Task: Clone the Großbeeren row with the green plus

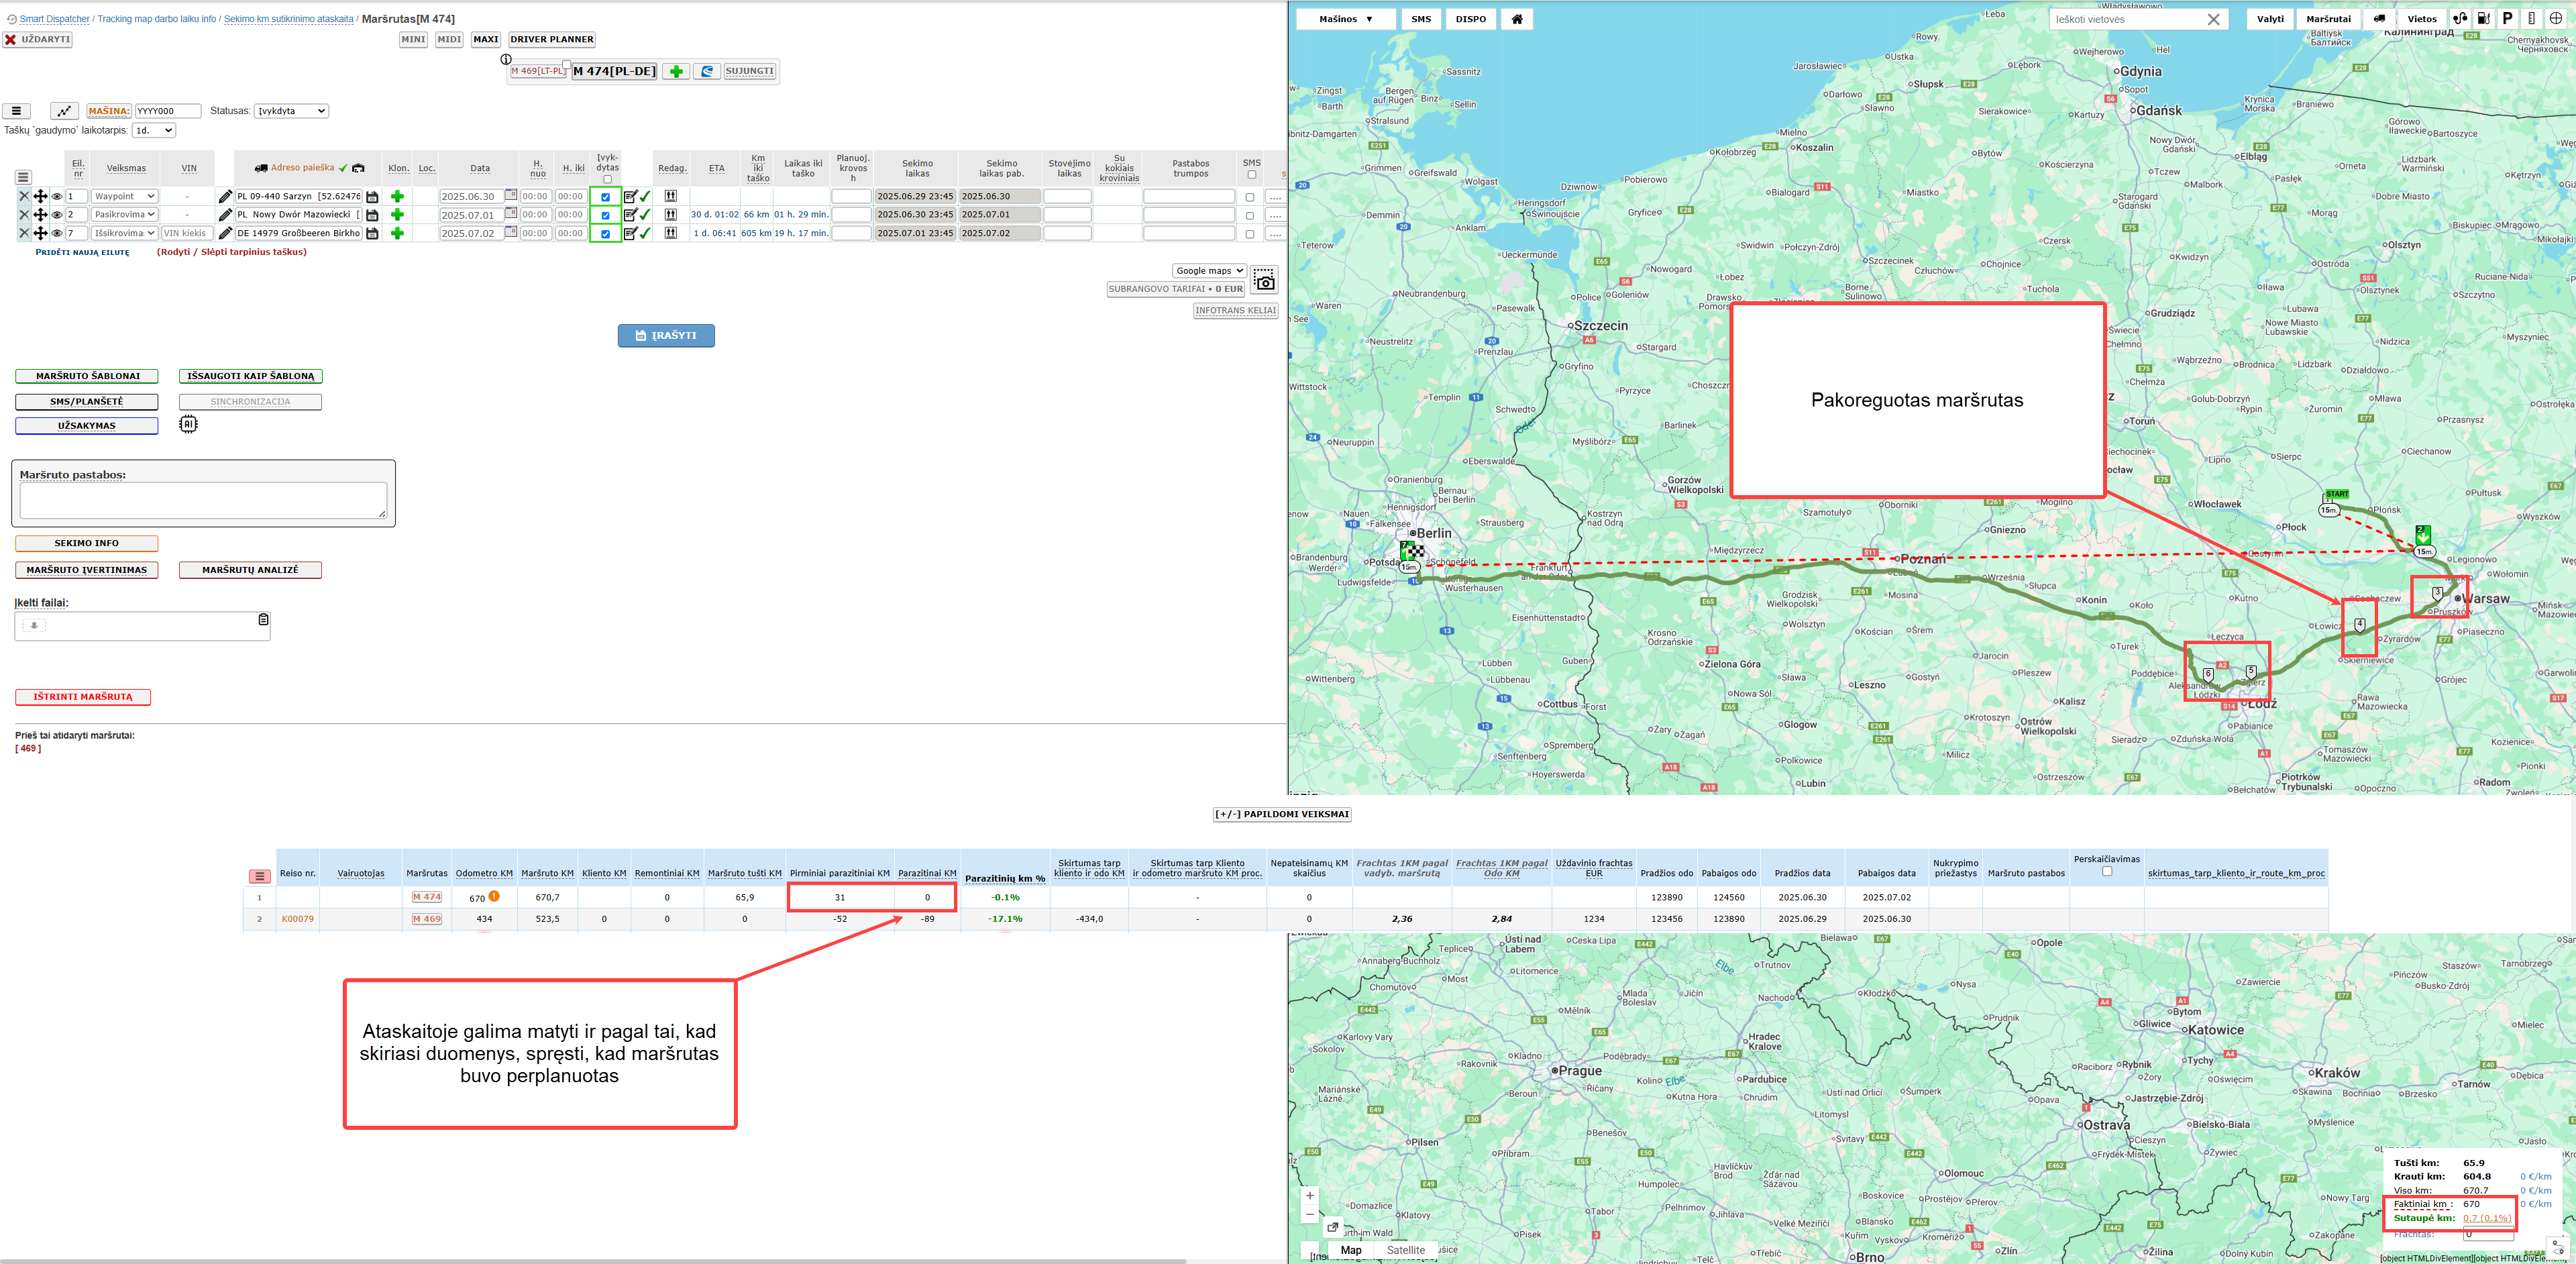Action: coord(397,233)
